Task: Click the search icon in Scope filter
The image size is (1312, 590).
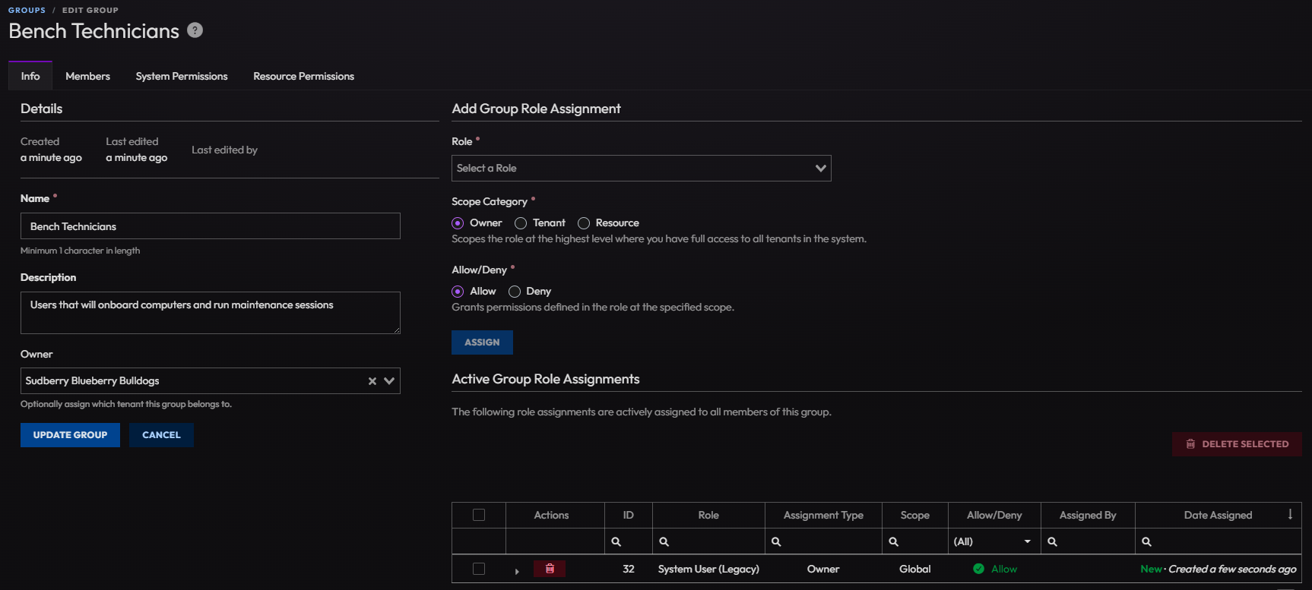Action: [894, 541]
